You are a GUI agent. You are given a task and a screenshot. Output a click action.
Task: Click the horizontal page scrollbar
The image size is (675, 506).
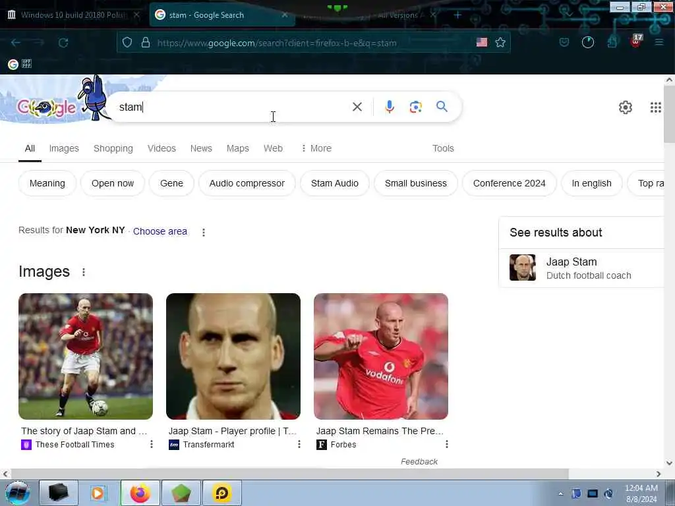289,474
